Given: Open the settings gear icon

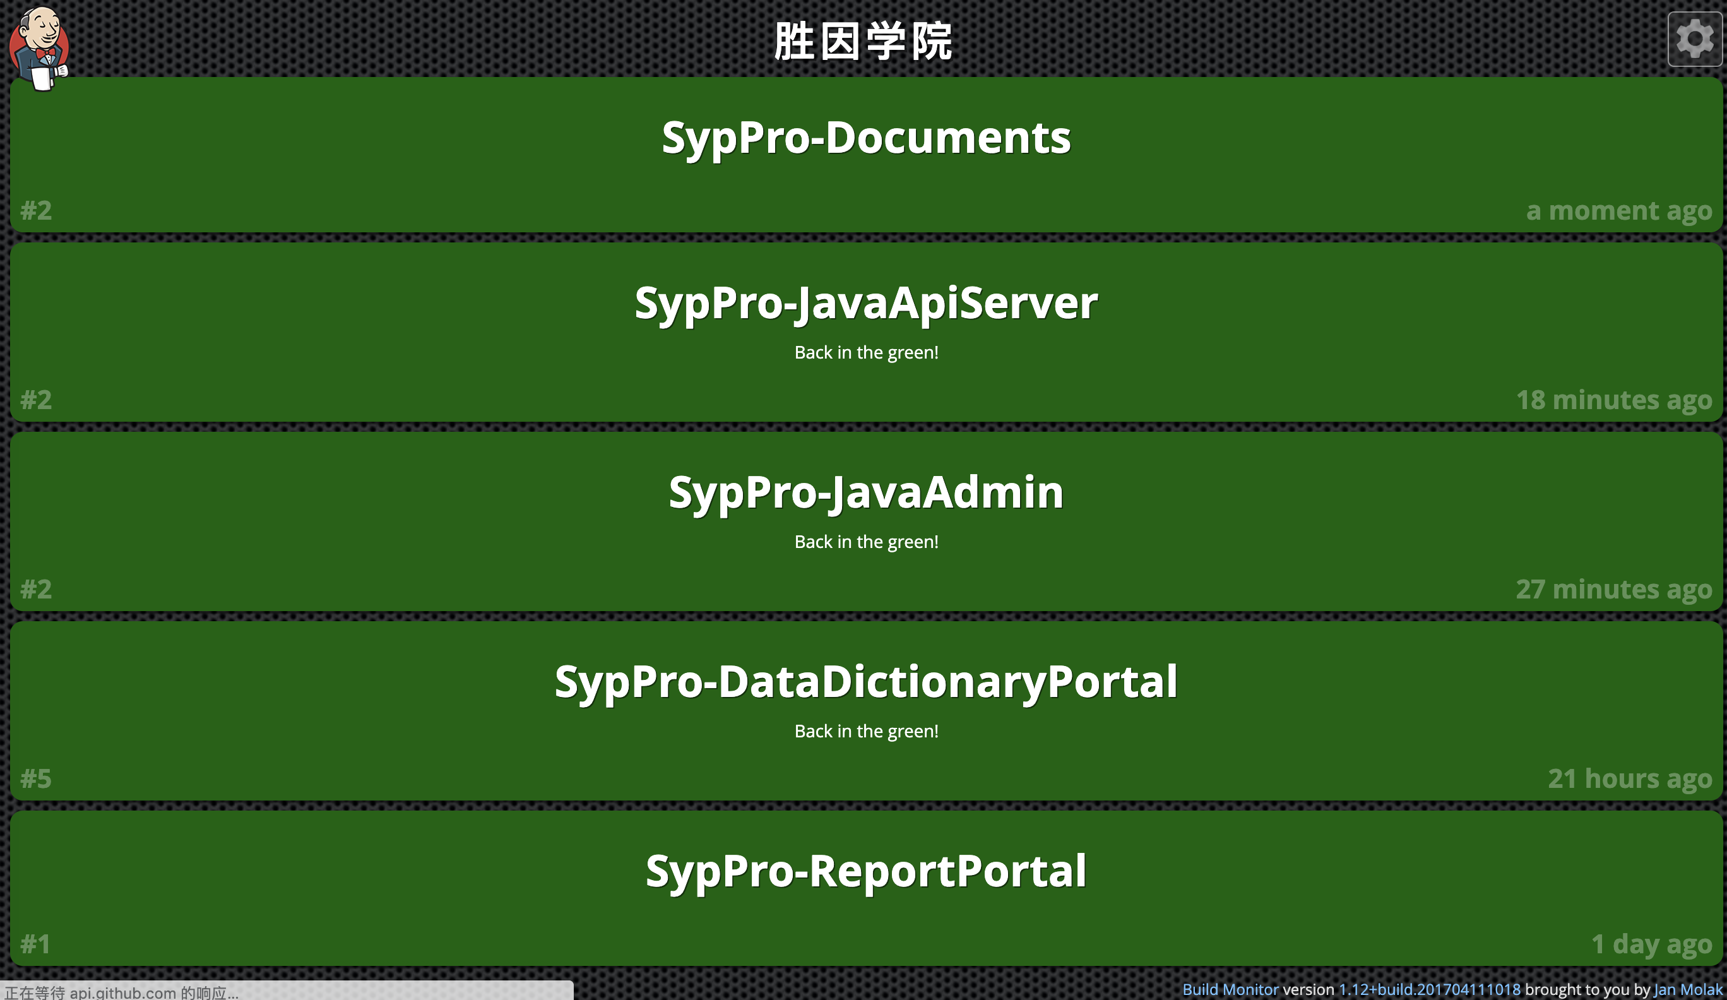Looking at the screenshot, I should pos(1694,39).
